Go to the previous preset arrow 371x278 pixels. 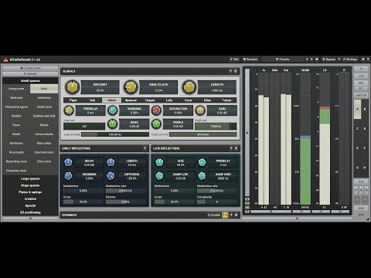[307, 59]
